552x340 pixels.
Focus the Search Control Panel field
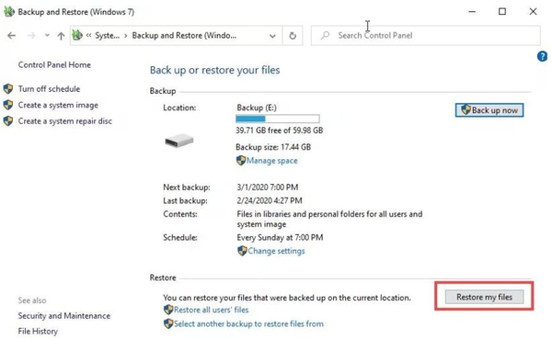[426, 36]
